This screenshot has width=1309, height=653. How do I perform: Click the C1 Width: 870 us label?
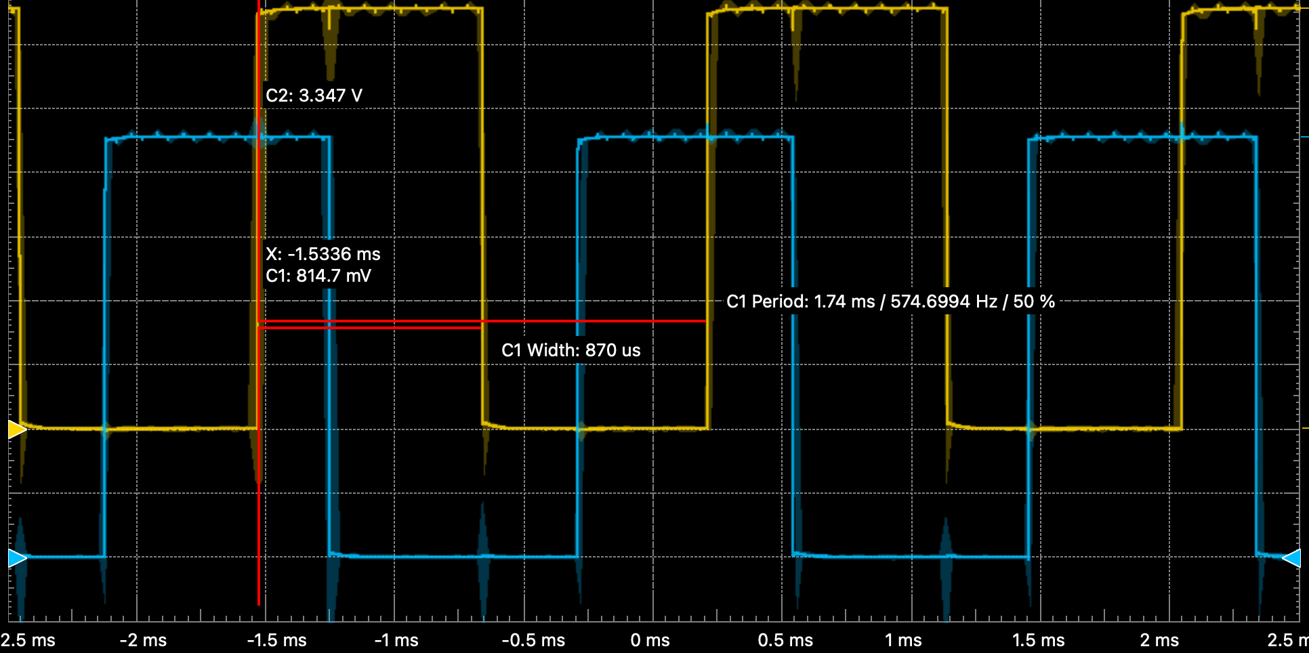(x=570, y=350)
